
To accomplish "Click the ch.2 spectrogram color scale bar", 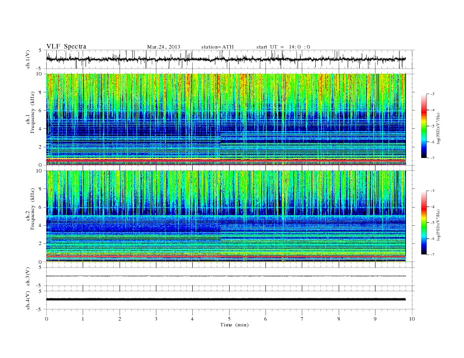I will [x=424, y=222].
